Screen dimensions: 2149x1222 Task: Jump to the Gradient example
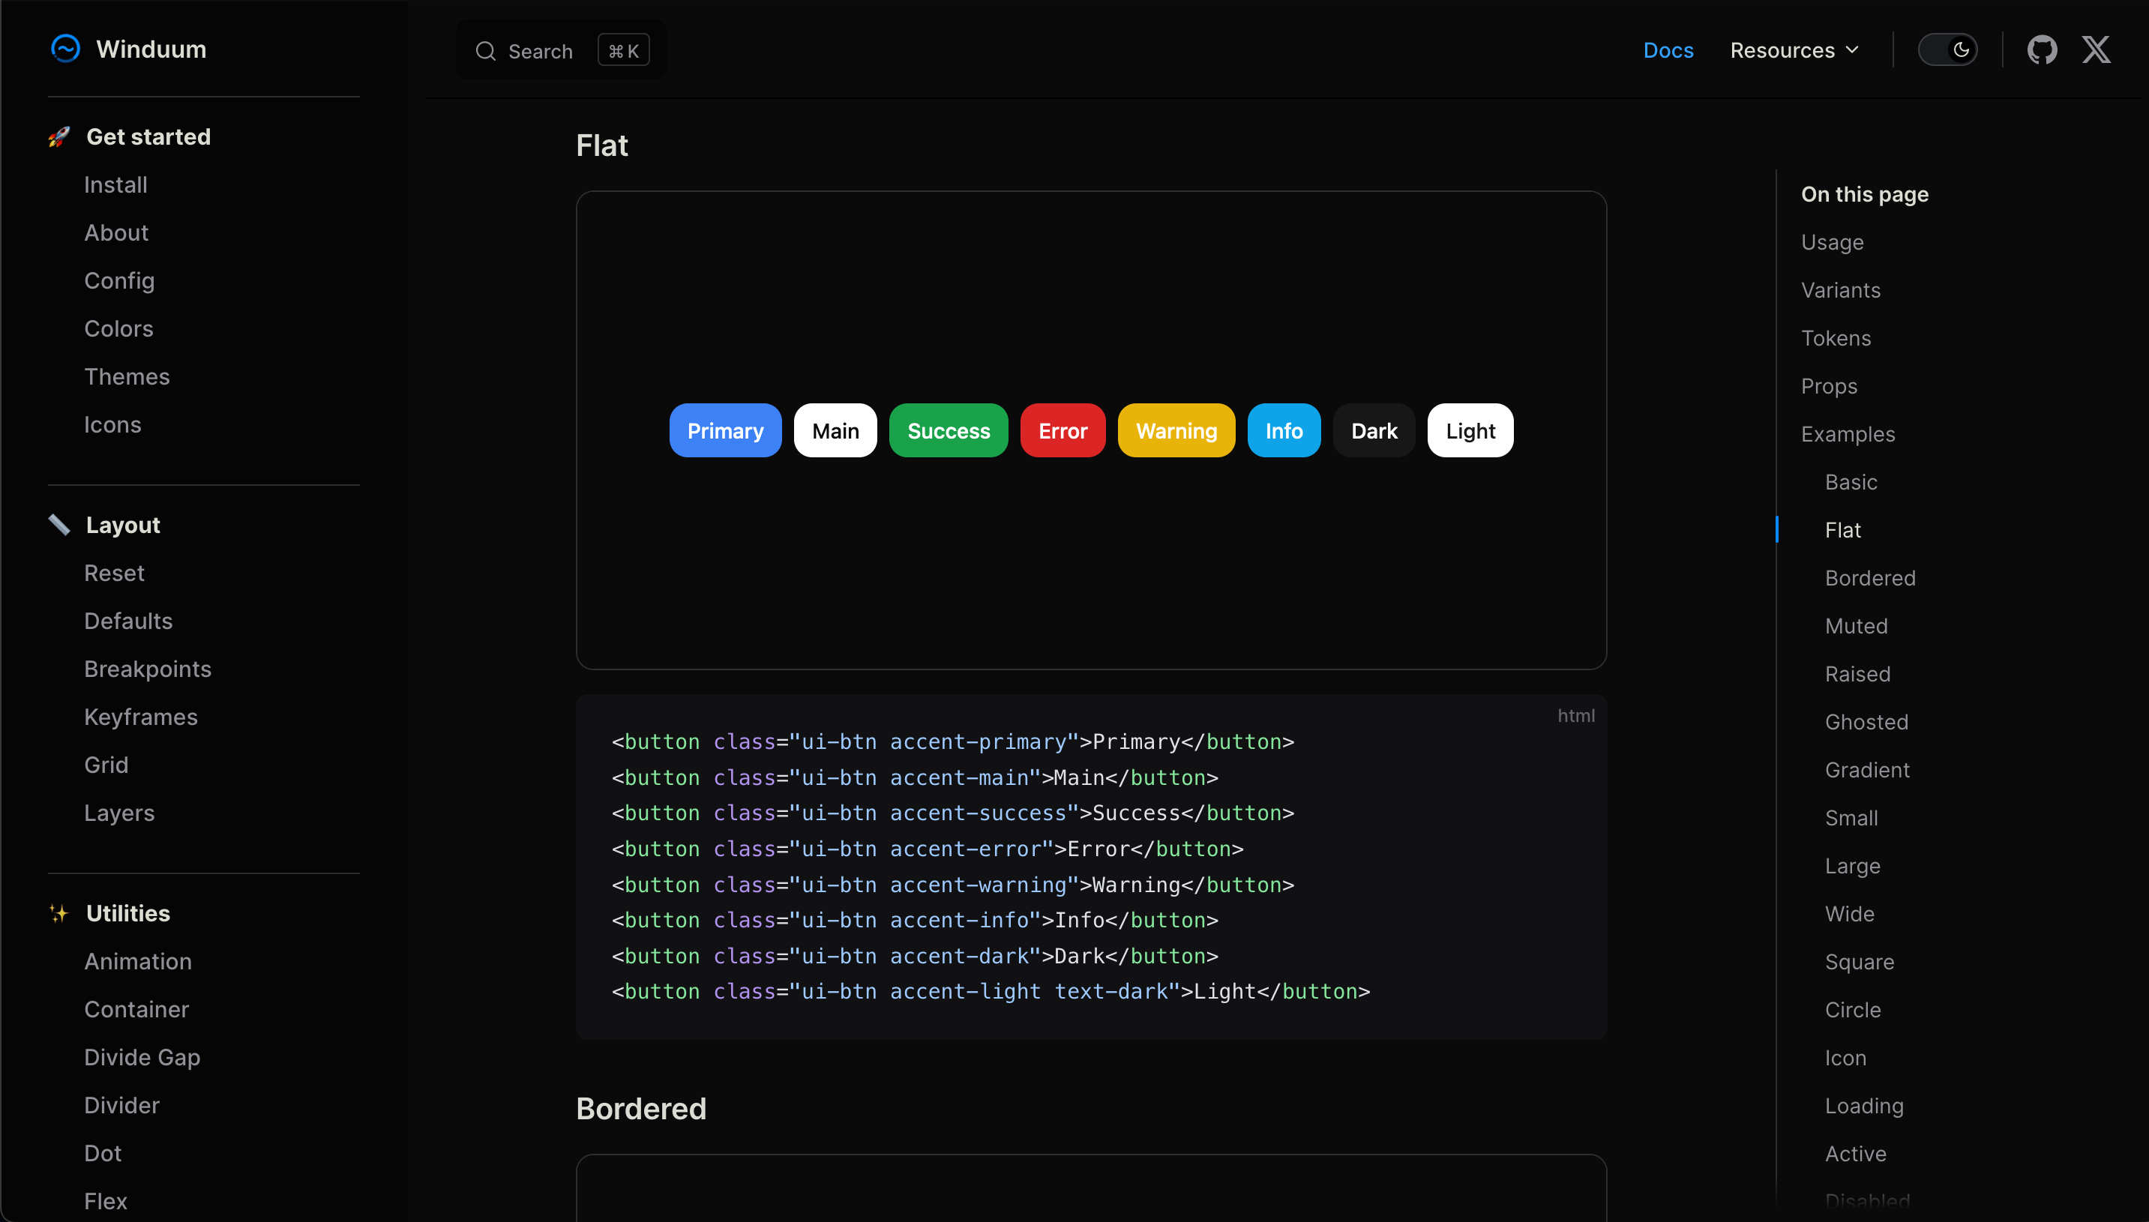click(x=1867, y=770)
